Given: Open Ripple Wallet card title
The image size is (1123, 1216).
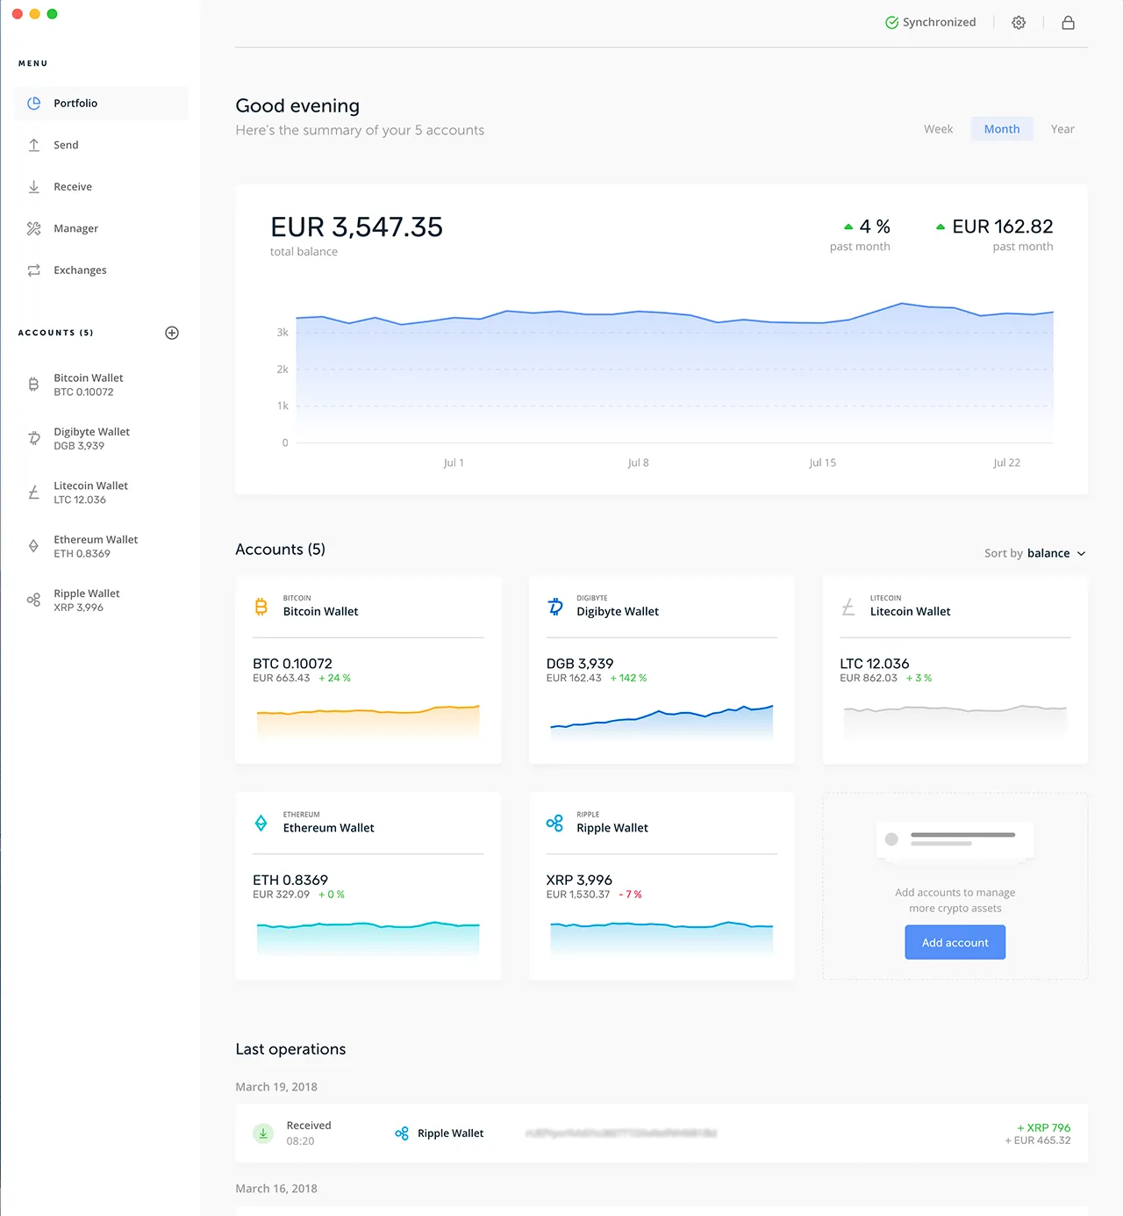Looking at the screenshot, I should tap(612, 828).
